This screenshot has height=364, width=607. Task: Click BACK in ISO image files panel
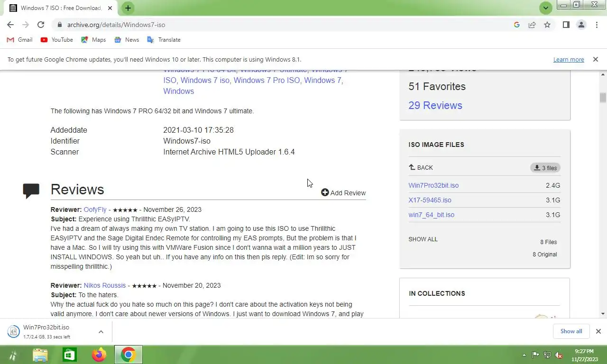pos(421,167)
